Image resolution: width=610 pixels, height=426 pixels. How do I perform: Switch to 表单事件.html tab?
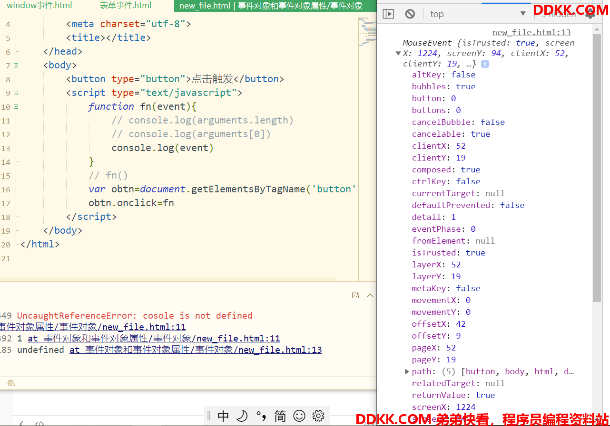[x=126, y=6]
